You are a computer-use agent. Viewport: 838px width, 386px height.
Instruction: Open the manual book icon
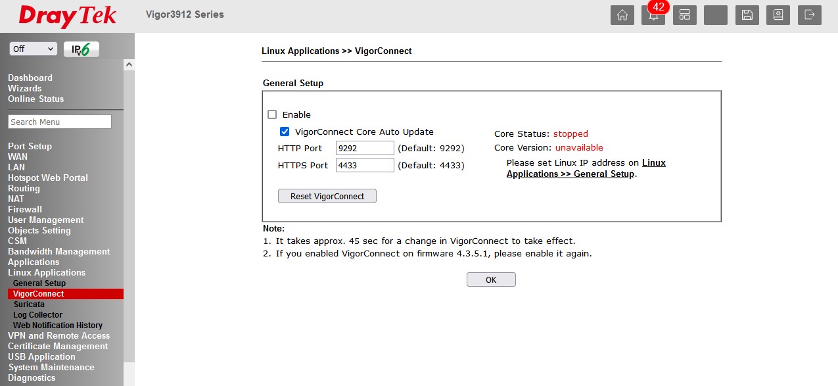[x=778, y=15]
